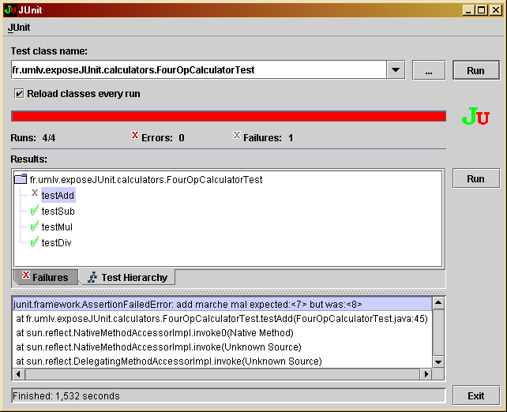Open the test class name dropdown arrow

(396, 70)
